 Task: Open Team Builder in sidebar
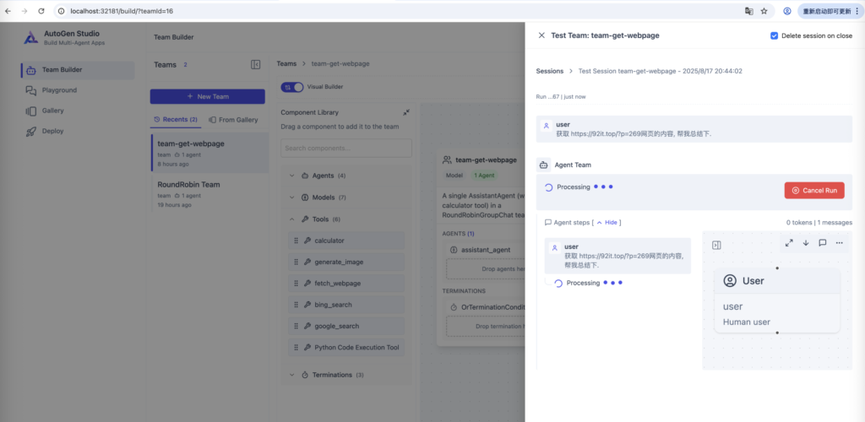click(78, 70)
